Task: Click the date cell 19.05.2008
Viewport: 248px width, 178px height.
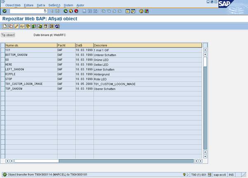Action: tap(84, 84)
